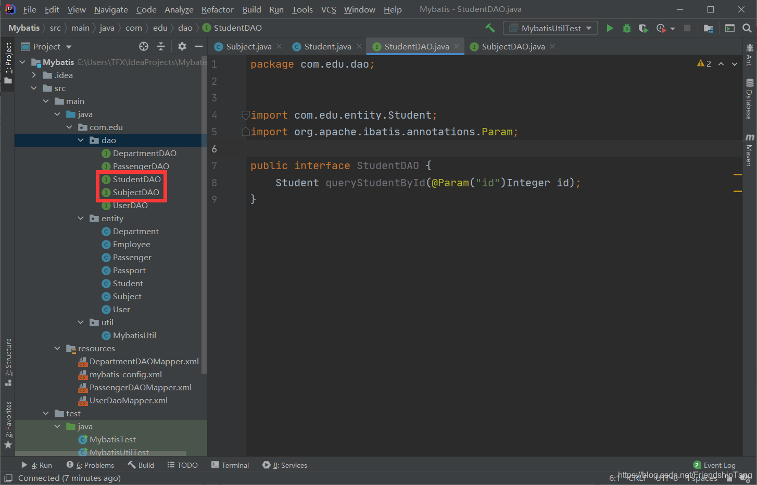This screenshot has width=757, height=485.
Task: Open the Build tool window button
Action: pos(141,465)
